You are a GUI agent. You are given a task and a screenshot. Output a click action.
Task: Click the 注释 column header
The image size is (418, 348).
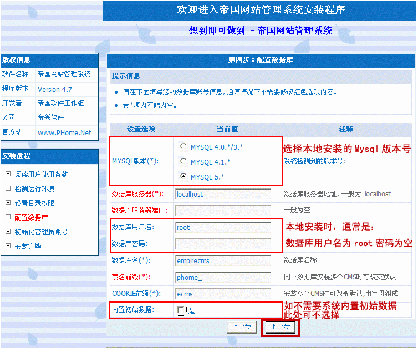346,129
